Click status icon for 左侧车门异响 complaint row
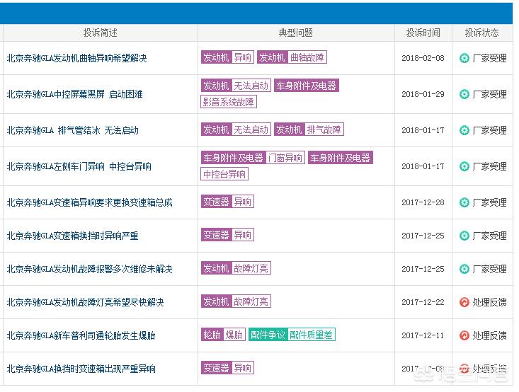The image size is (519, 392). (x=464, y=166)
